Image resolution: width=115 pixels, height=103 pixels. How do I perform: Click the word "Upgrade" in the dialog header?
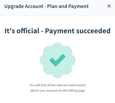click(x=14, y=7)
